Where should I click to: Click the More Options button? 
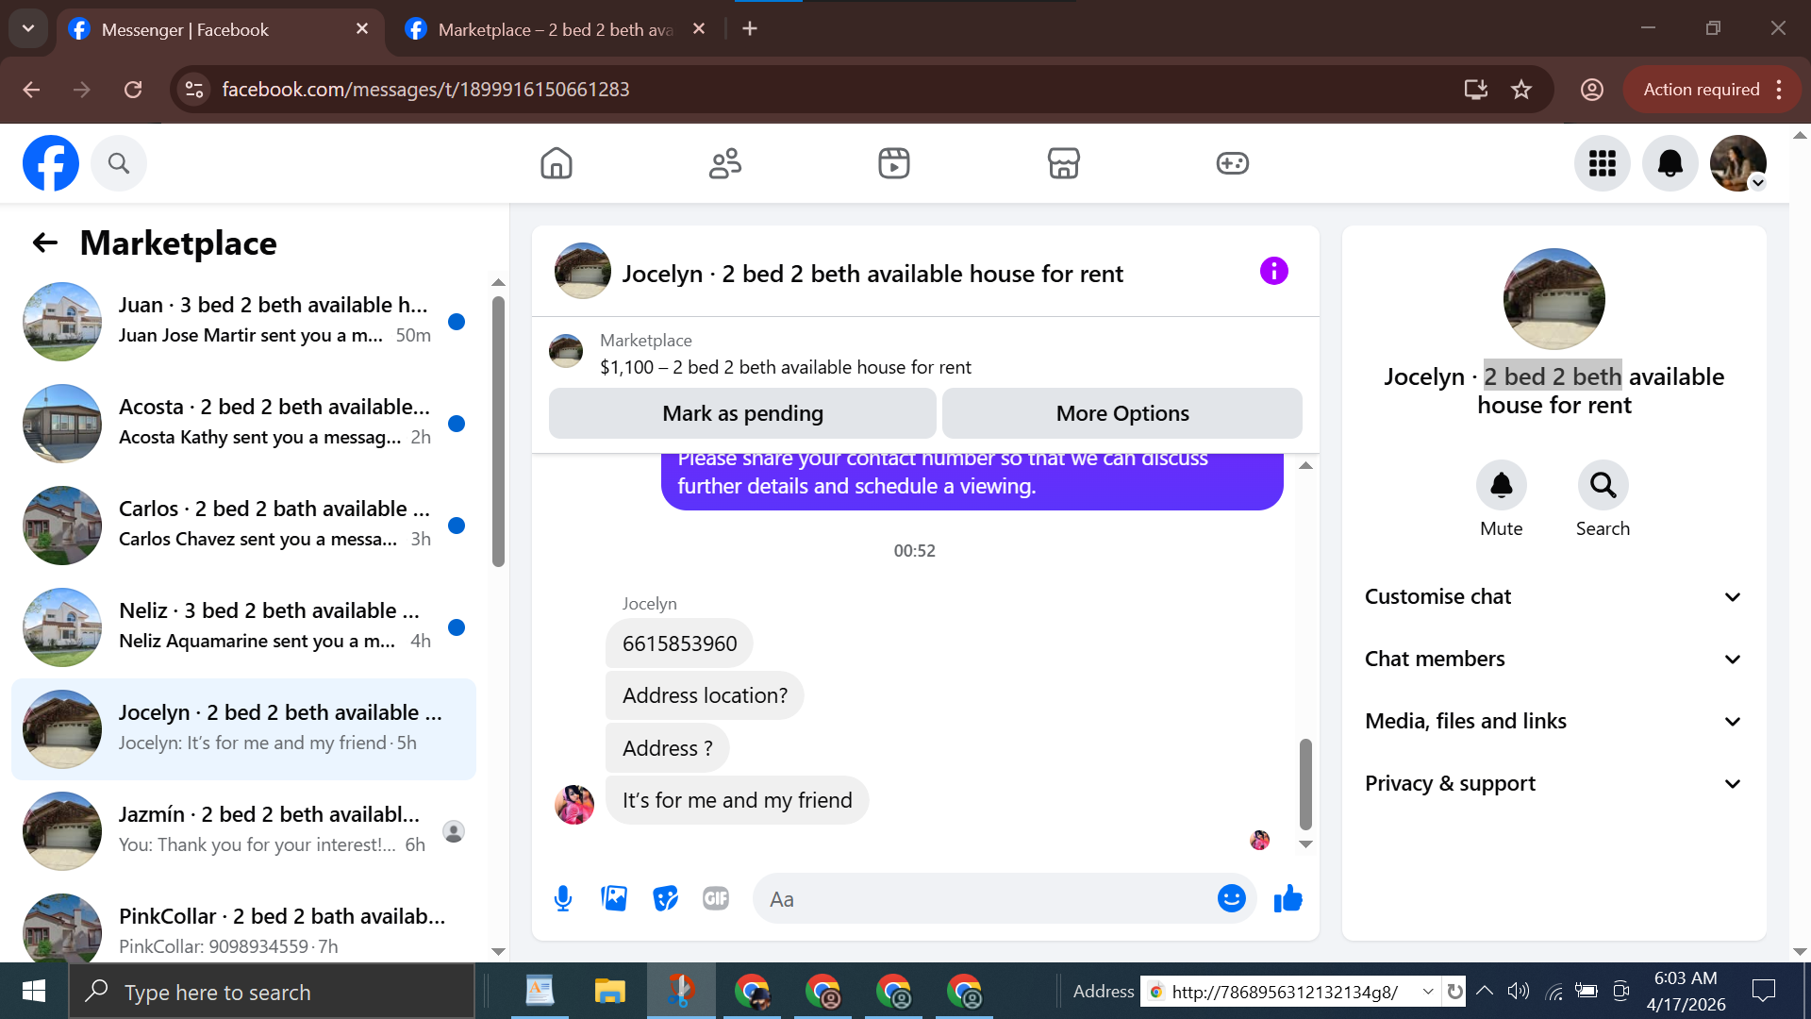pos(1121,413)
